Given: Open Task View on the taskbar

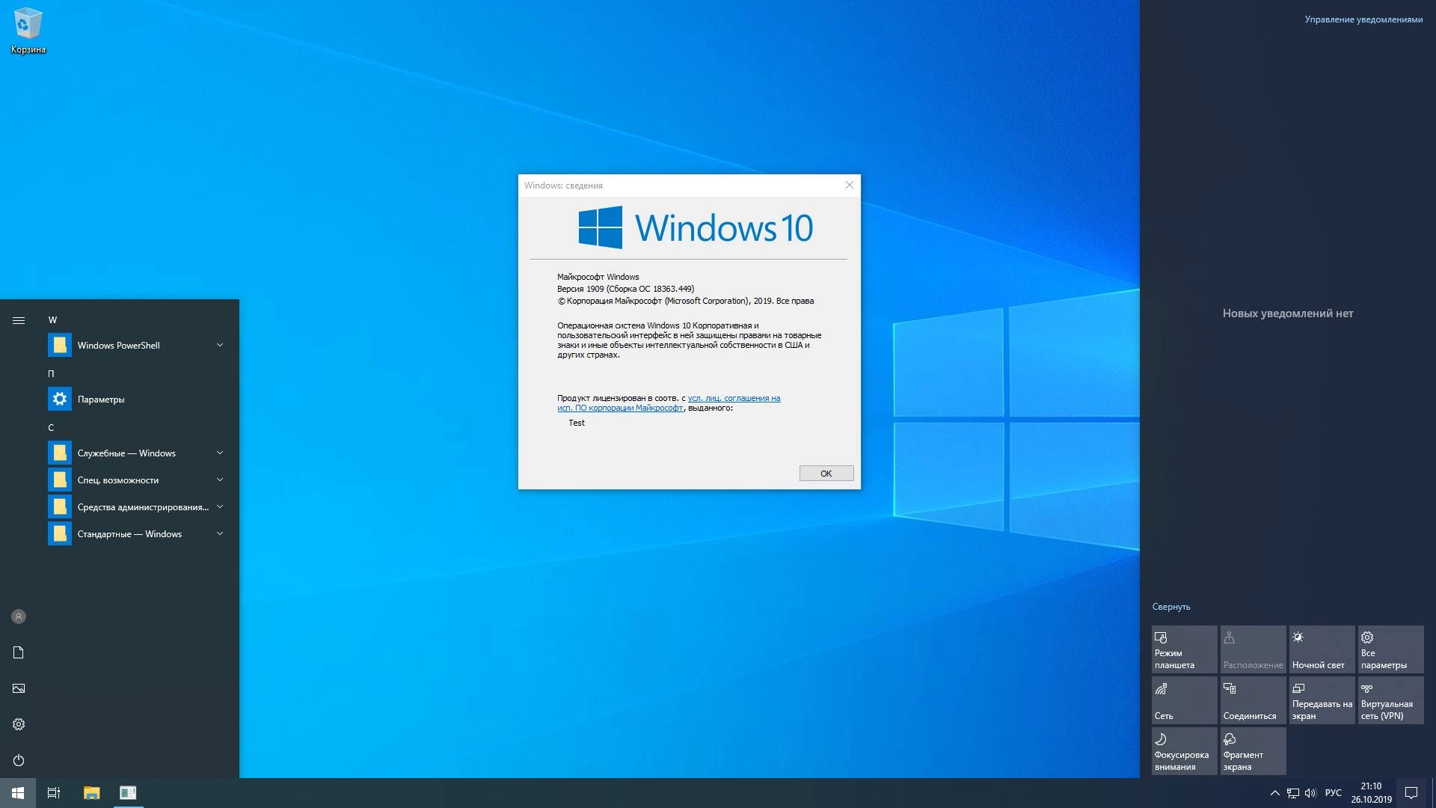Looking at the screenshot, I should click(54, 793).
